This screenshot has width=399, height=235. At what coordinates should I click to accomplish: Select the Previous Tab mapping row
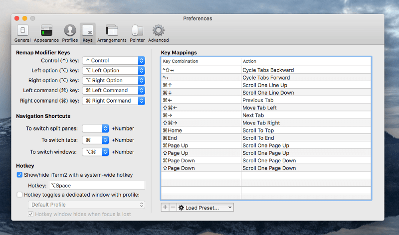(266, 100)
